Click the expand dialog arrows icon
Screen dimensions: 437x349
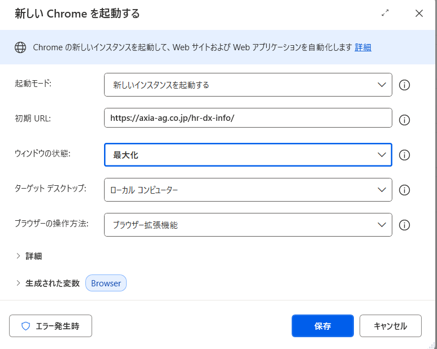[x=386, y=13]
